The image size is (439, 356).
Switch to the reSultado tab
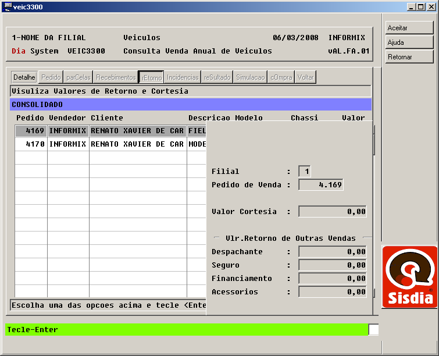[217, 77]
